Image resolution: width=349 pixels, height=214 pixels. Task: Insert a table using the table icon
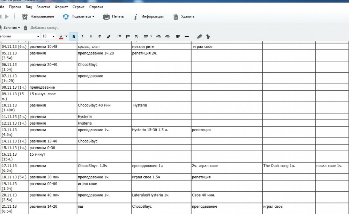[x=178, y=37]
